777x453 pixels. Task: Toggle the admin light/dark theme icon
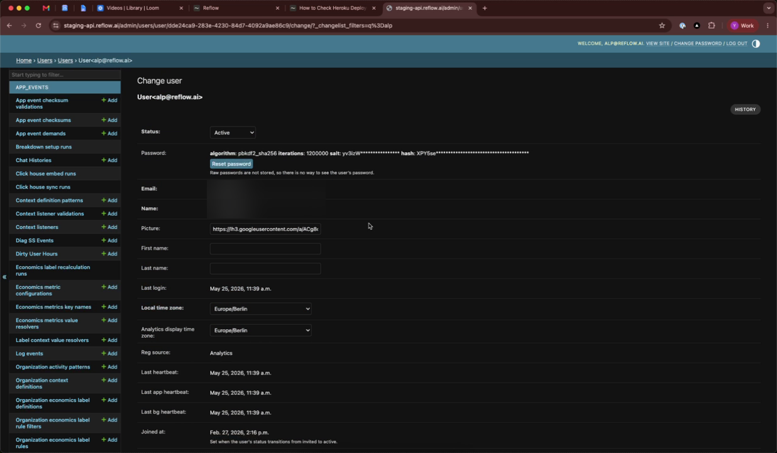point(756,43)
